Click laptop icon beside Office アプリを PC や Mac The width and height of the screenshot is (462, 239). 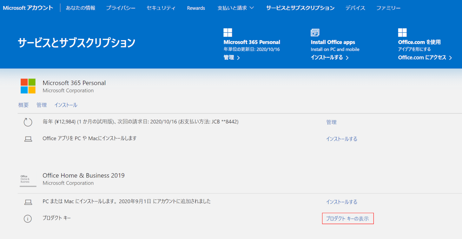click(x=28, y=139)
